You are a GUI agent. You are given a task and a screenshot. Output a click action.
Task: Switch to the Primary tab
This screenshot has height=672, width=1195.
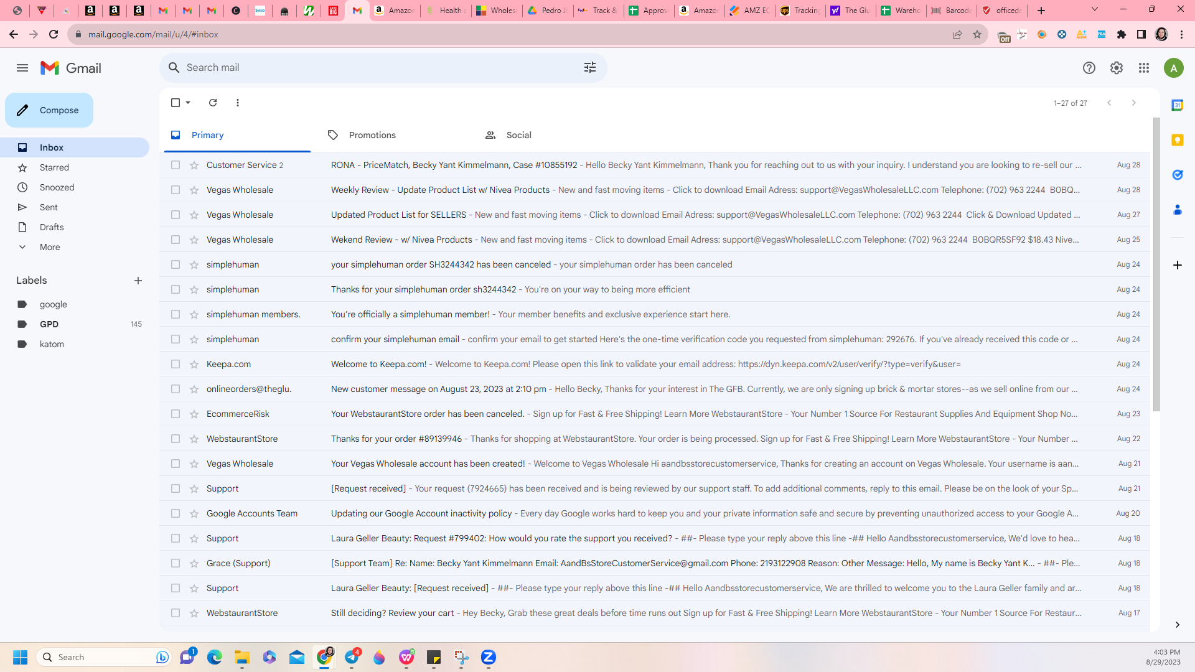click(x=237, y=135)
